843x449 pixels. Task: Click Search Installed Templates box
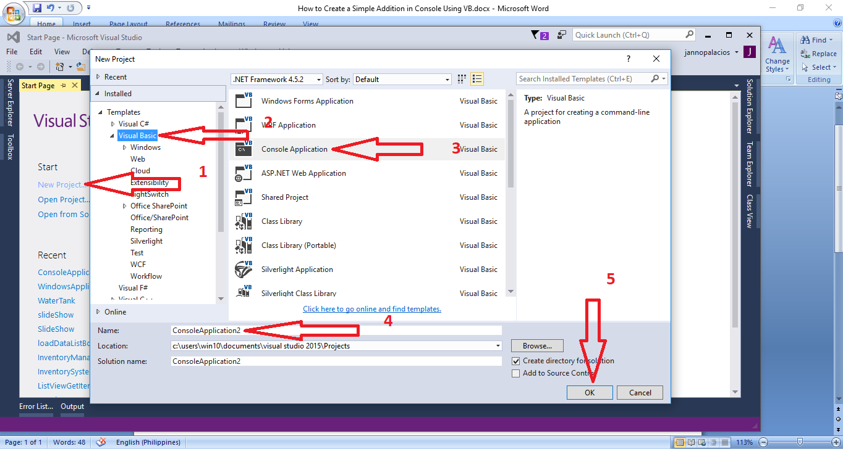click(x=592, y=79)
